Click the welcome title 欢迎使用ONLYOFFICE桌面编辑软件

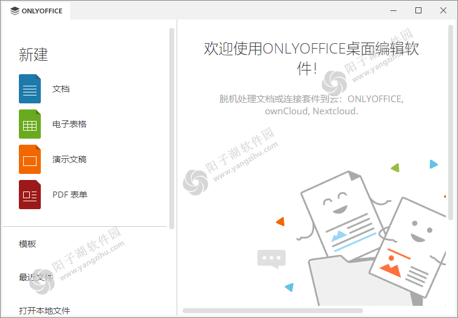coord(311,58)
